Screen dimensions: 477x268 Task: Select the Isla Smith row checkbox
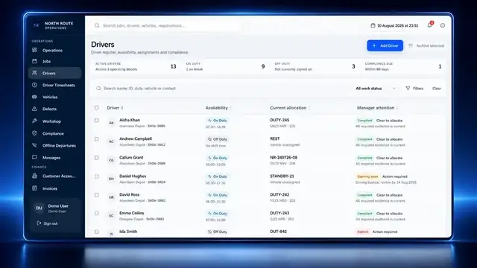tap(96, 232)
